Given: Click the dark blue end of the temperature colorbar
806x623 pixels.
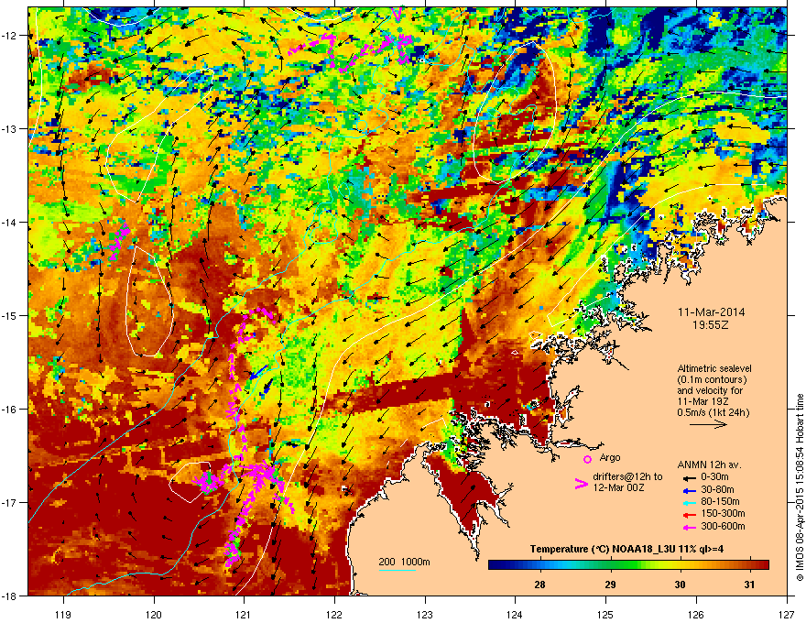Looking at the screenshot, I should [x=496, y=565].
